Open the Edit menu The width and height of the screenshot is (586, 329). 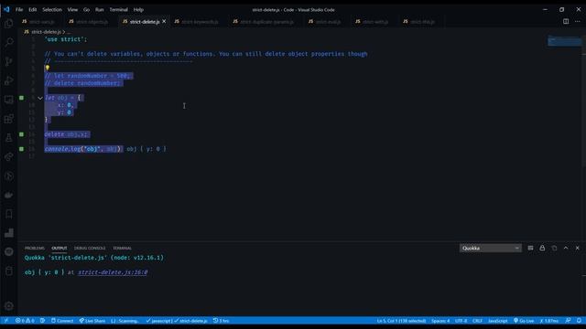(33, 10)
